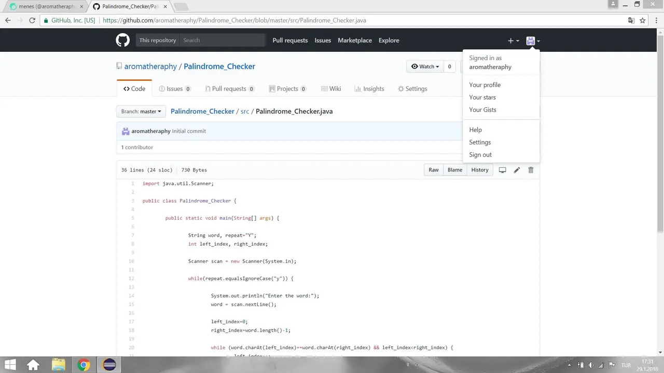This screenshot has width=664, height=373.
Task: View Raw file contents
Action: click(x=434, y=170)
